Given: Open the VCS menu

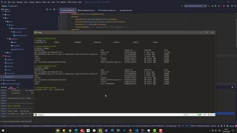Looking at the screenshot, I should coord(58,2).
